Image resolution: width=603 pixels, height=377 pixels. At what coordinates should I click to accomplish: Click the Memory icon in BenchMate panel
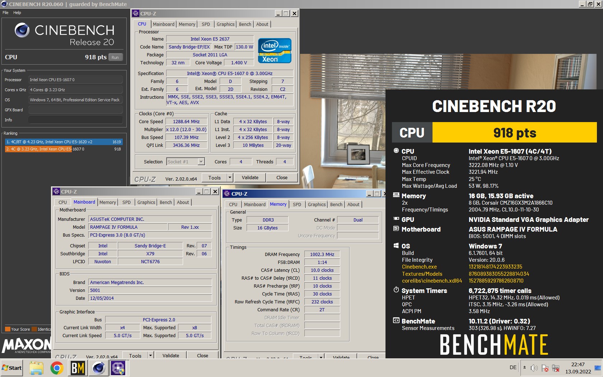tap(396, 195)
